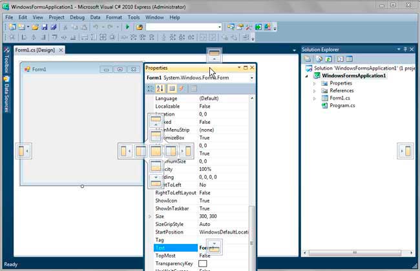Expand the References node in Solution Explorer
The height and width of the screenshot is (271, 420).
pyautogui.click(x=315, y=91)
